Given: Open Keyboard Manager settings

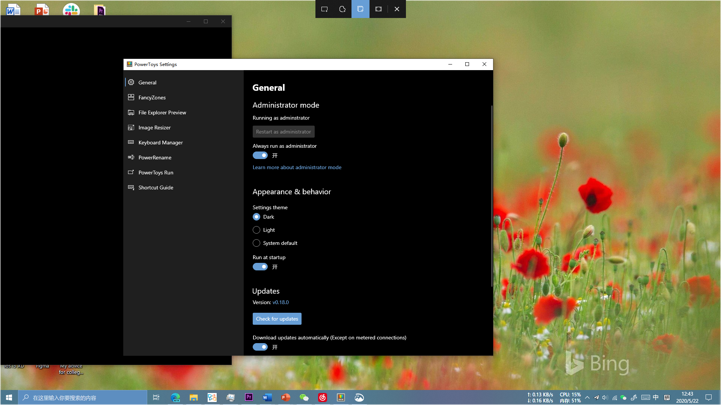Looking at the screenshot, I should [x=161, y=142].
